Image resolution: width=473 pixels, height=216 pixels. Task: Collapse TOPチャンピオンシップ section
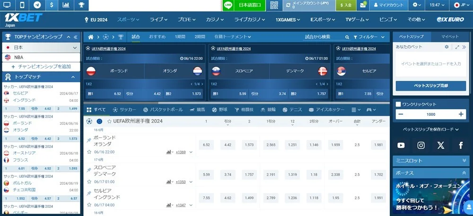69,37
